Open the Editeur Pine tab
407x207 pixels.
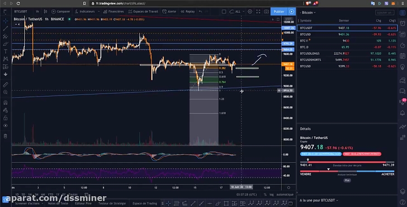point(83,203)
